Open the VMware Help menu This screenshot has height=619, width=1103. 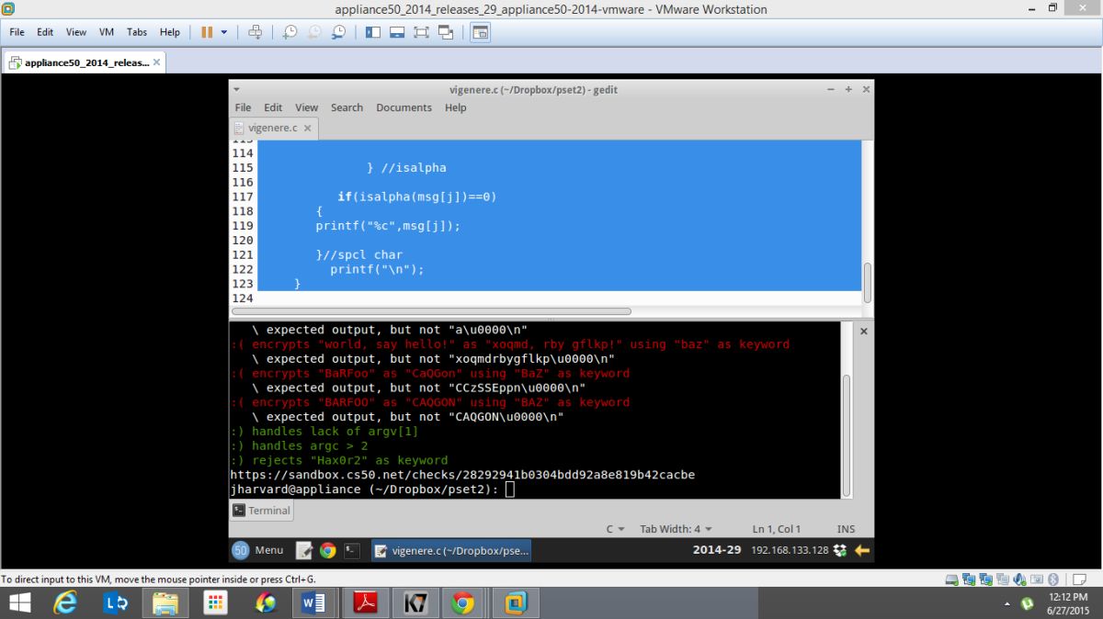(170, 31)
